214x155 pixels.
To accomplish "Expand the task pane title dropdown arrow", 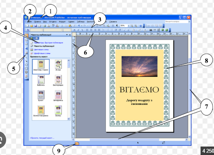I will (x=67, y=35).
